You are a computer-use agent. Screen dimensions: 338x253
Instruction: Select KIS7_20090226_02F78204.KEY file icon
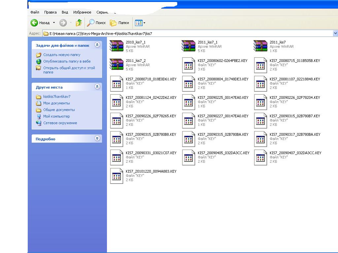pyautogui.click(x=260, y=102)
